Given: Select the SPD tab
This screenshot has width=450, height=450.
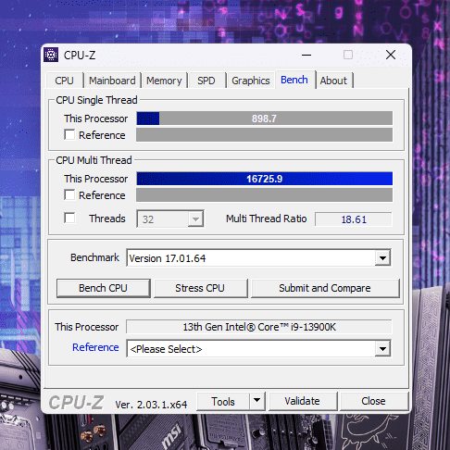Looking at the screenshot, I should [206, 81].
